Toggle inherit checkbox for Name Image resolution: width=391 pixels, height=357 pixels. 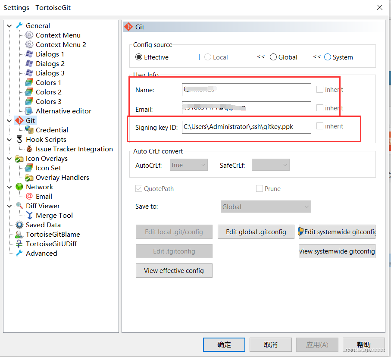pos(320,89)
